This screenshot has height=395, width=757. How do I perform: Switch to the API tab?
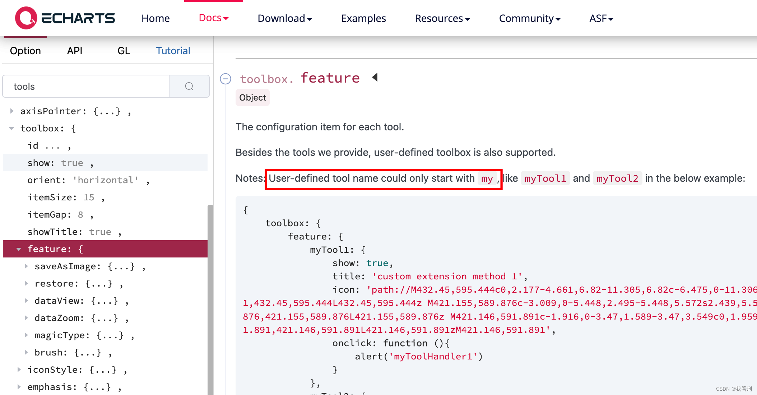click(75, 51)
